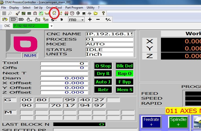This screenshot has height=131, width=201.
Task: Open the ? help menu
Action: click(x=99, y=8)
